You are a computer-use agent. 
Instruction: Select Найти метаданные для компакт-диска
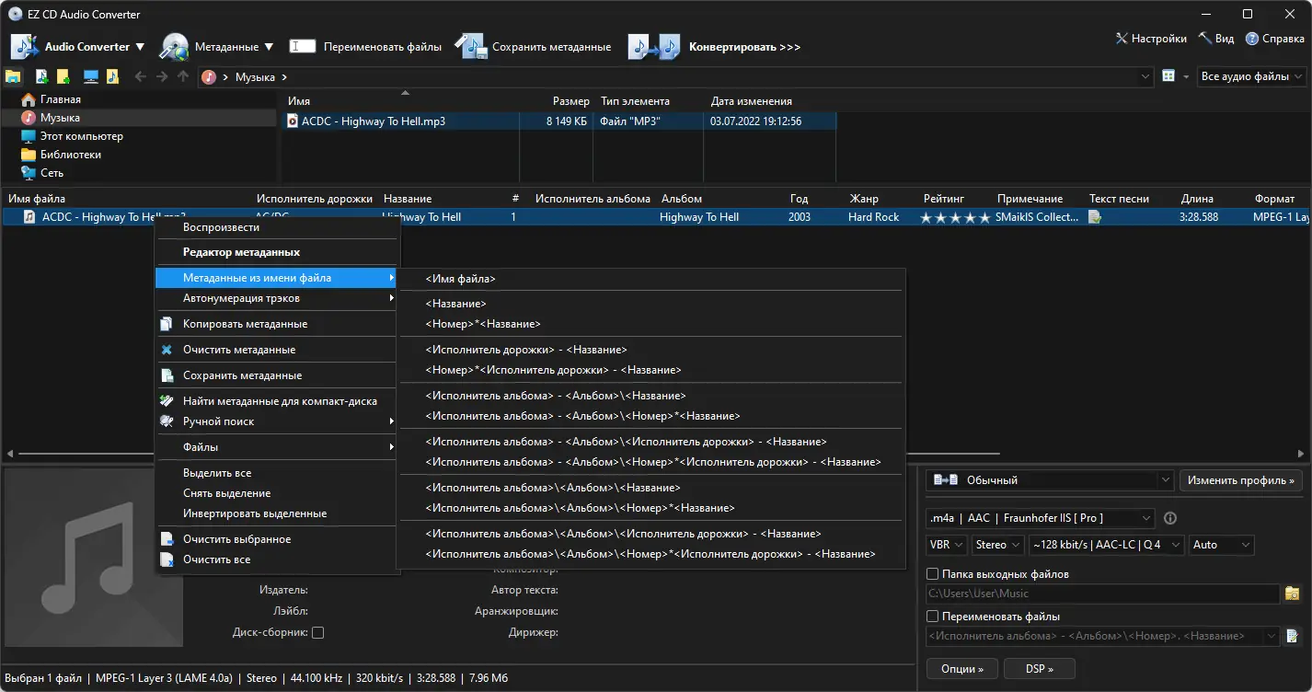(x=277, y=401)
